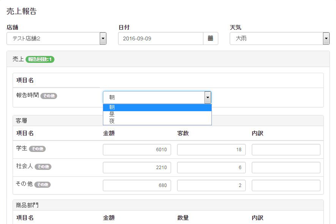This screenshot has width=336, height=224.
Task: Open the 天気 weather dropdown
Action: (x=279, y=38)
